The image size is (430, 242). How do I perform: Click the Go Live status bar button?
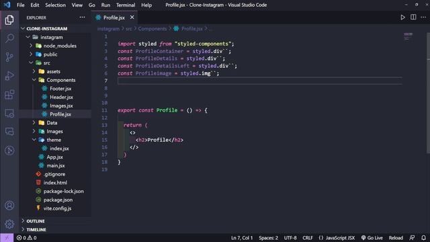point(372,237)
